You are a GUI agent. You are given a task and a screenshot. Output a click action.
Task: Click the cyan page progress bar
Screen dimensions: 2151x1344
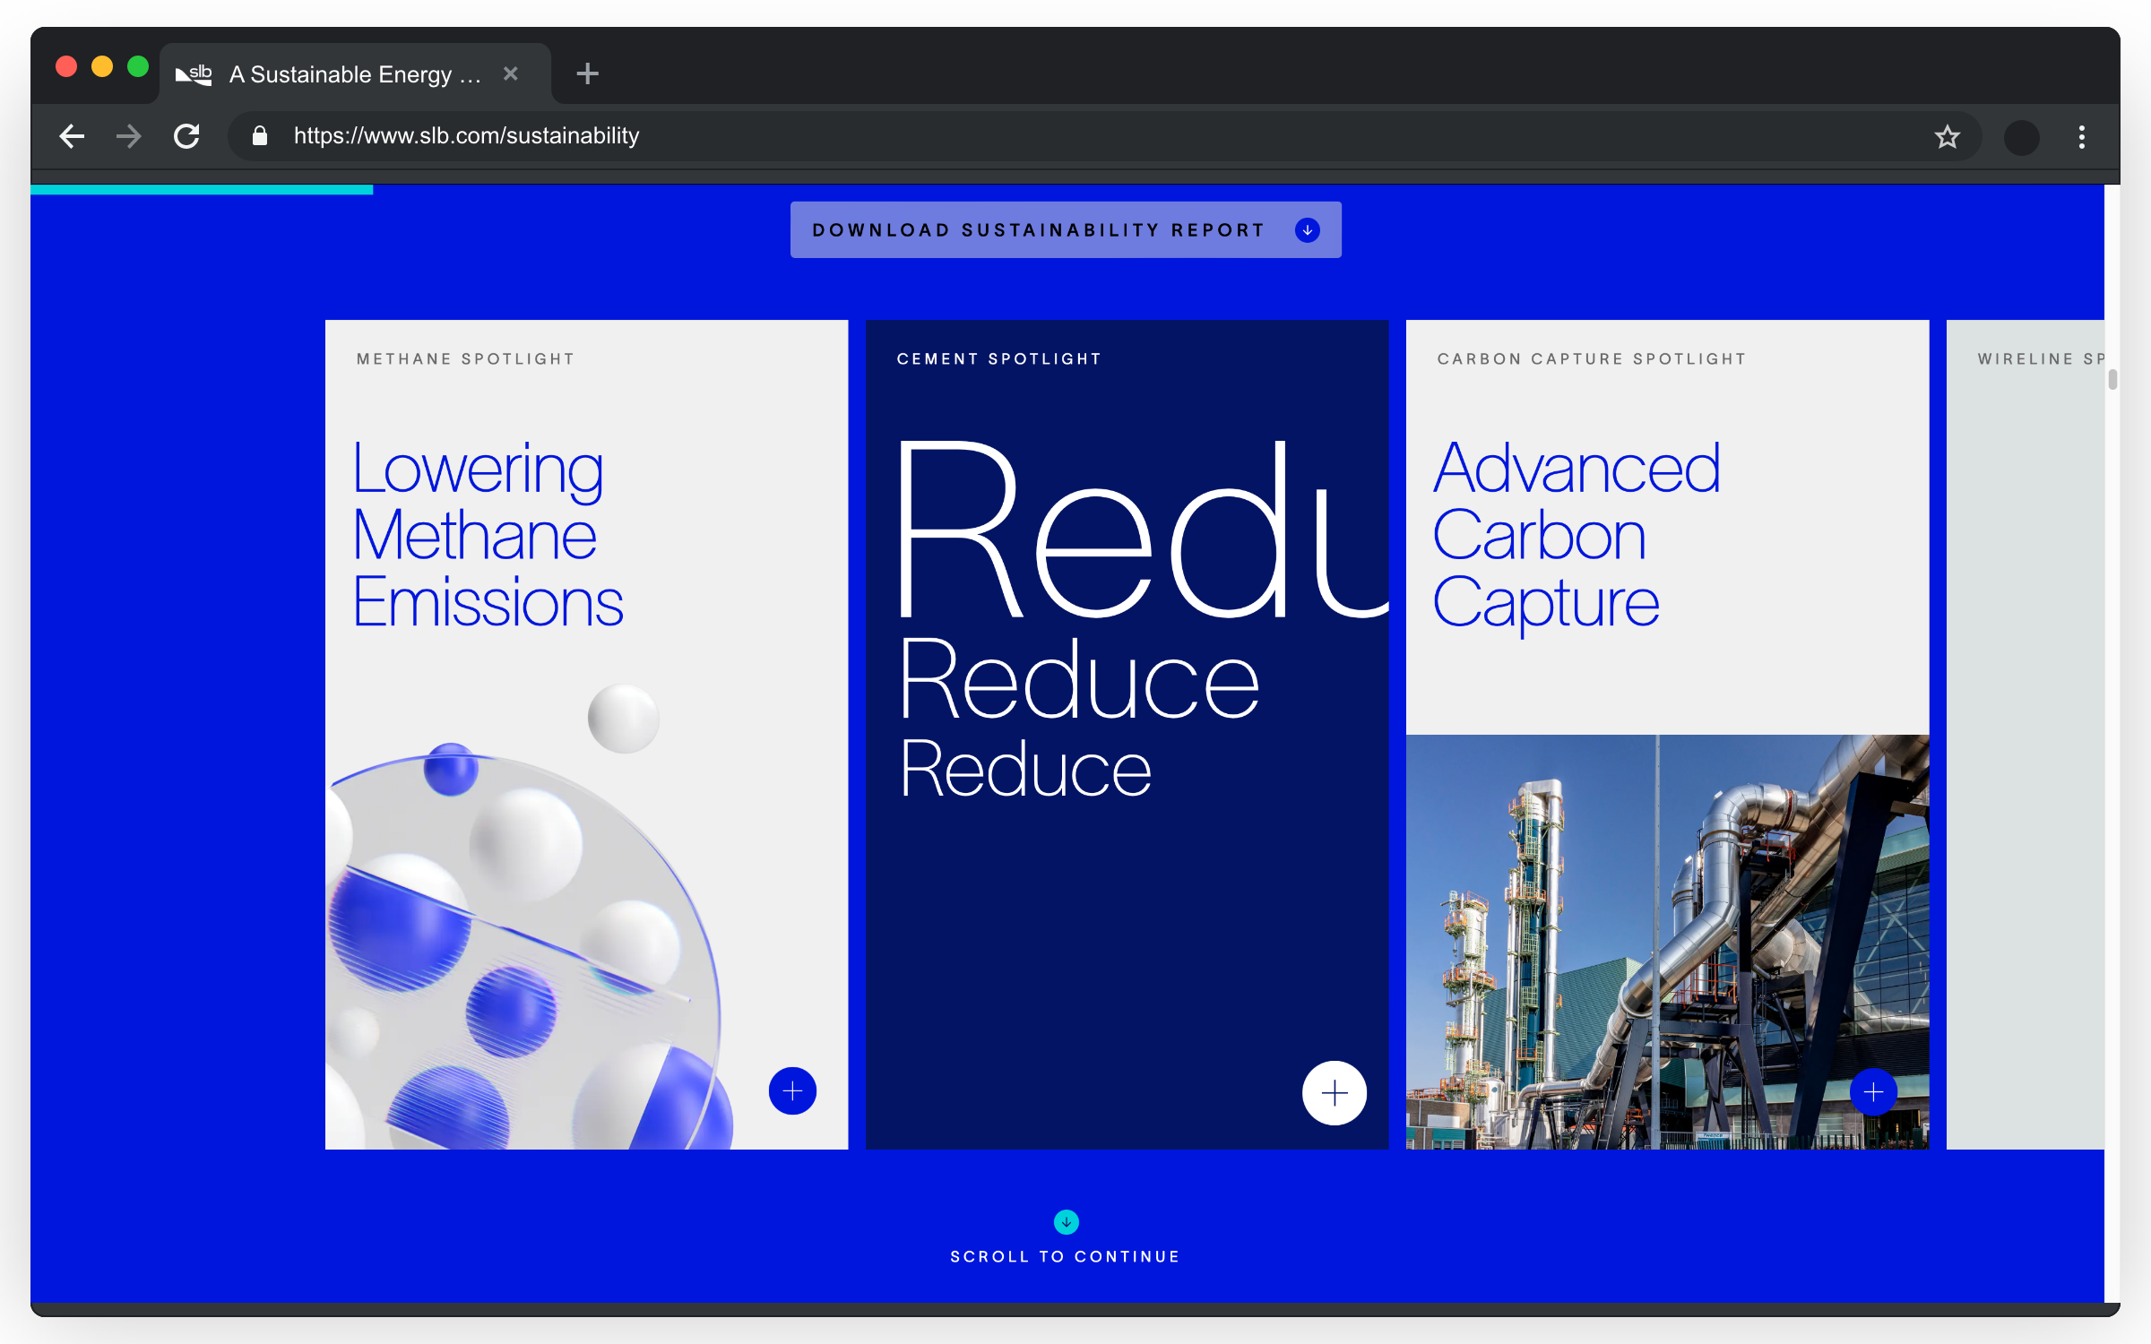point(202,190)
